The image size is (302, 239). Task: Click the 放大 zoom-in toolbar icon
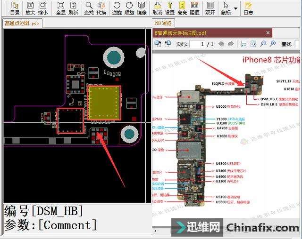pyautogui.click(x=30, y=8)
